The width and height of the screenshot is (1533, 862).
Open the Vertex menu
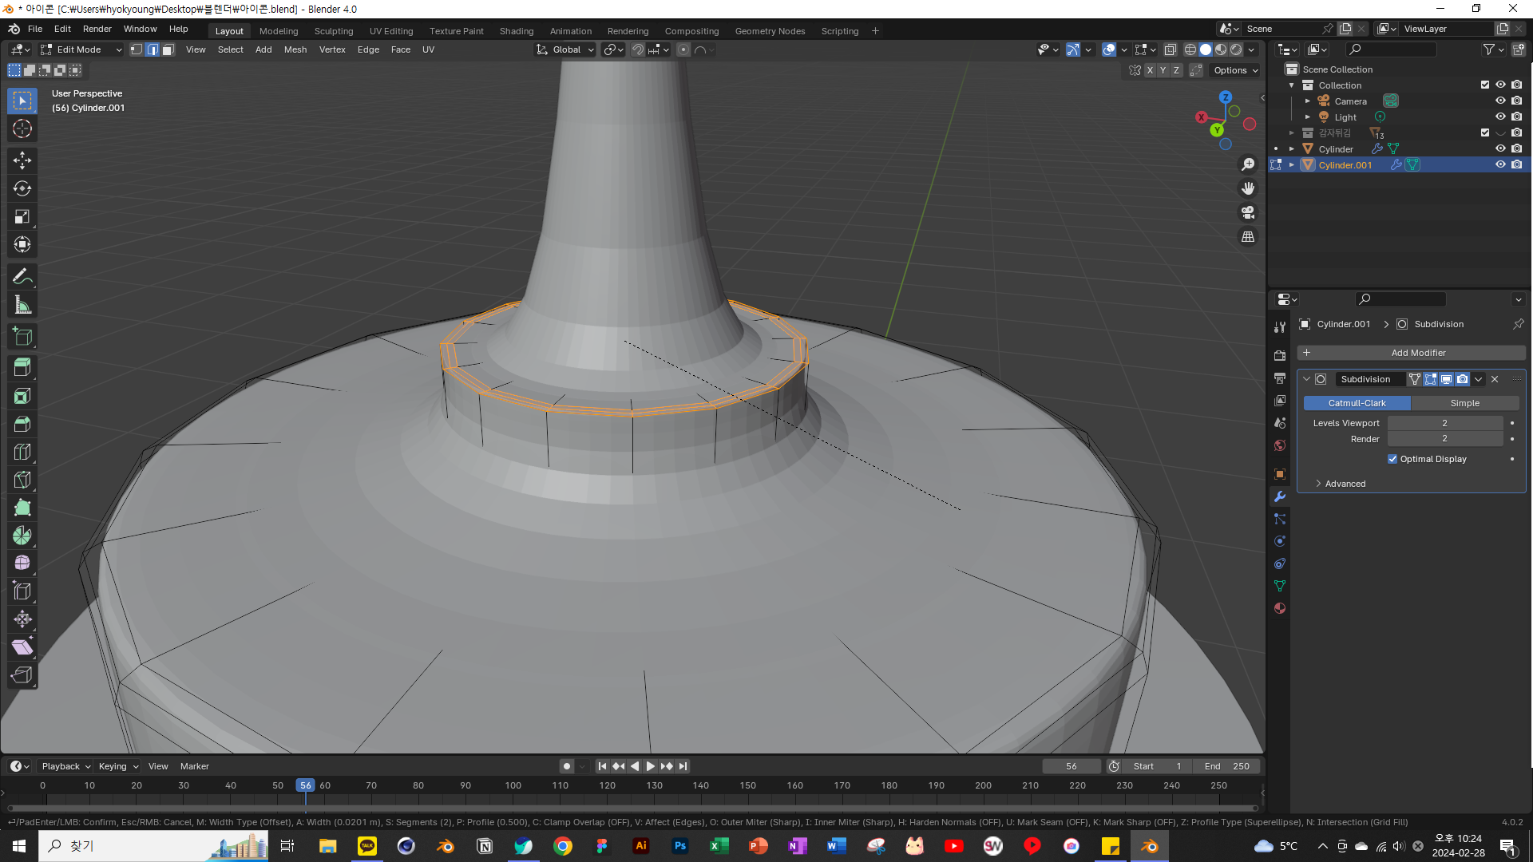(332, 49)
